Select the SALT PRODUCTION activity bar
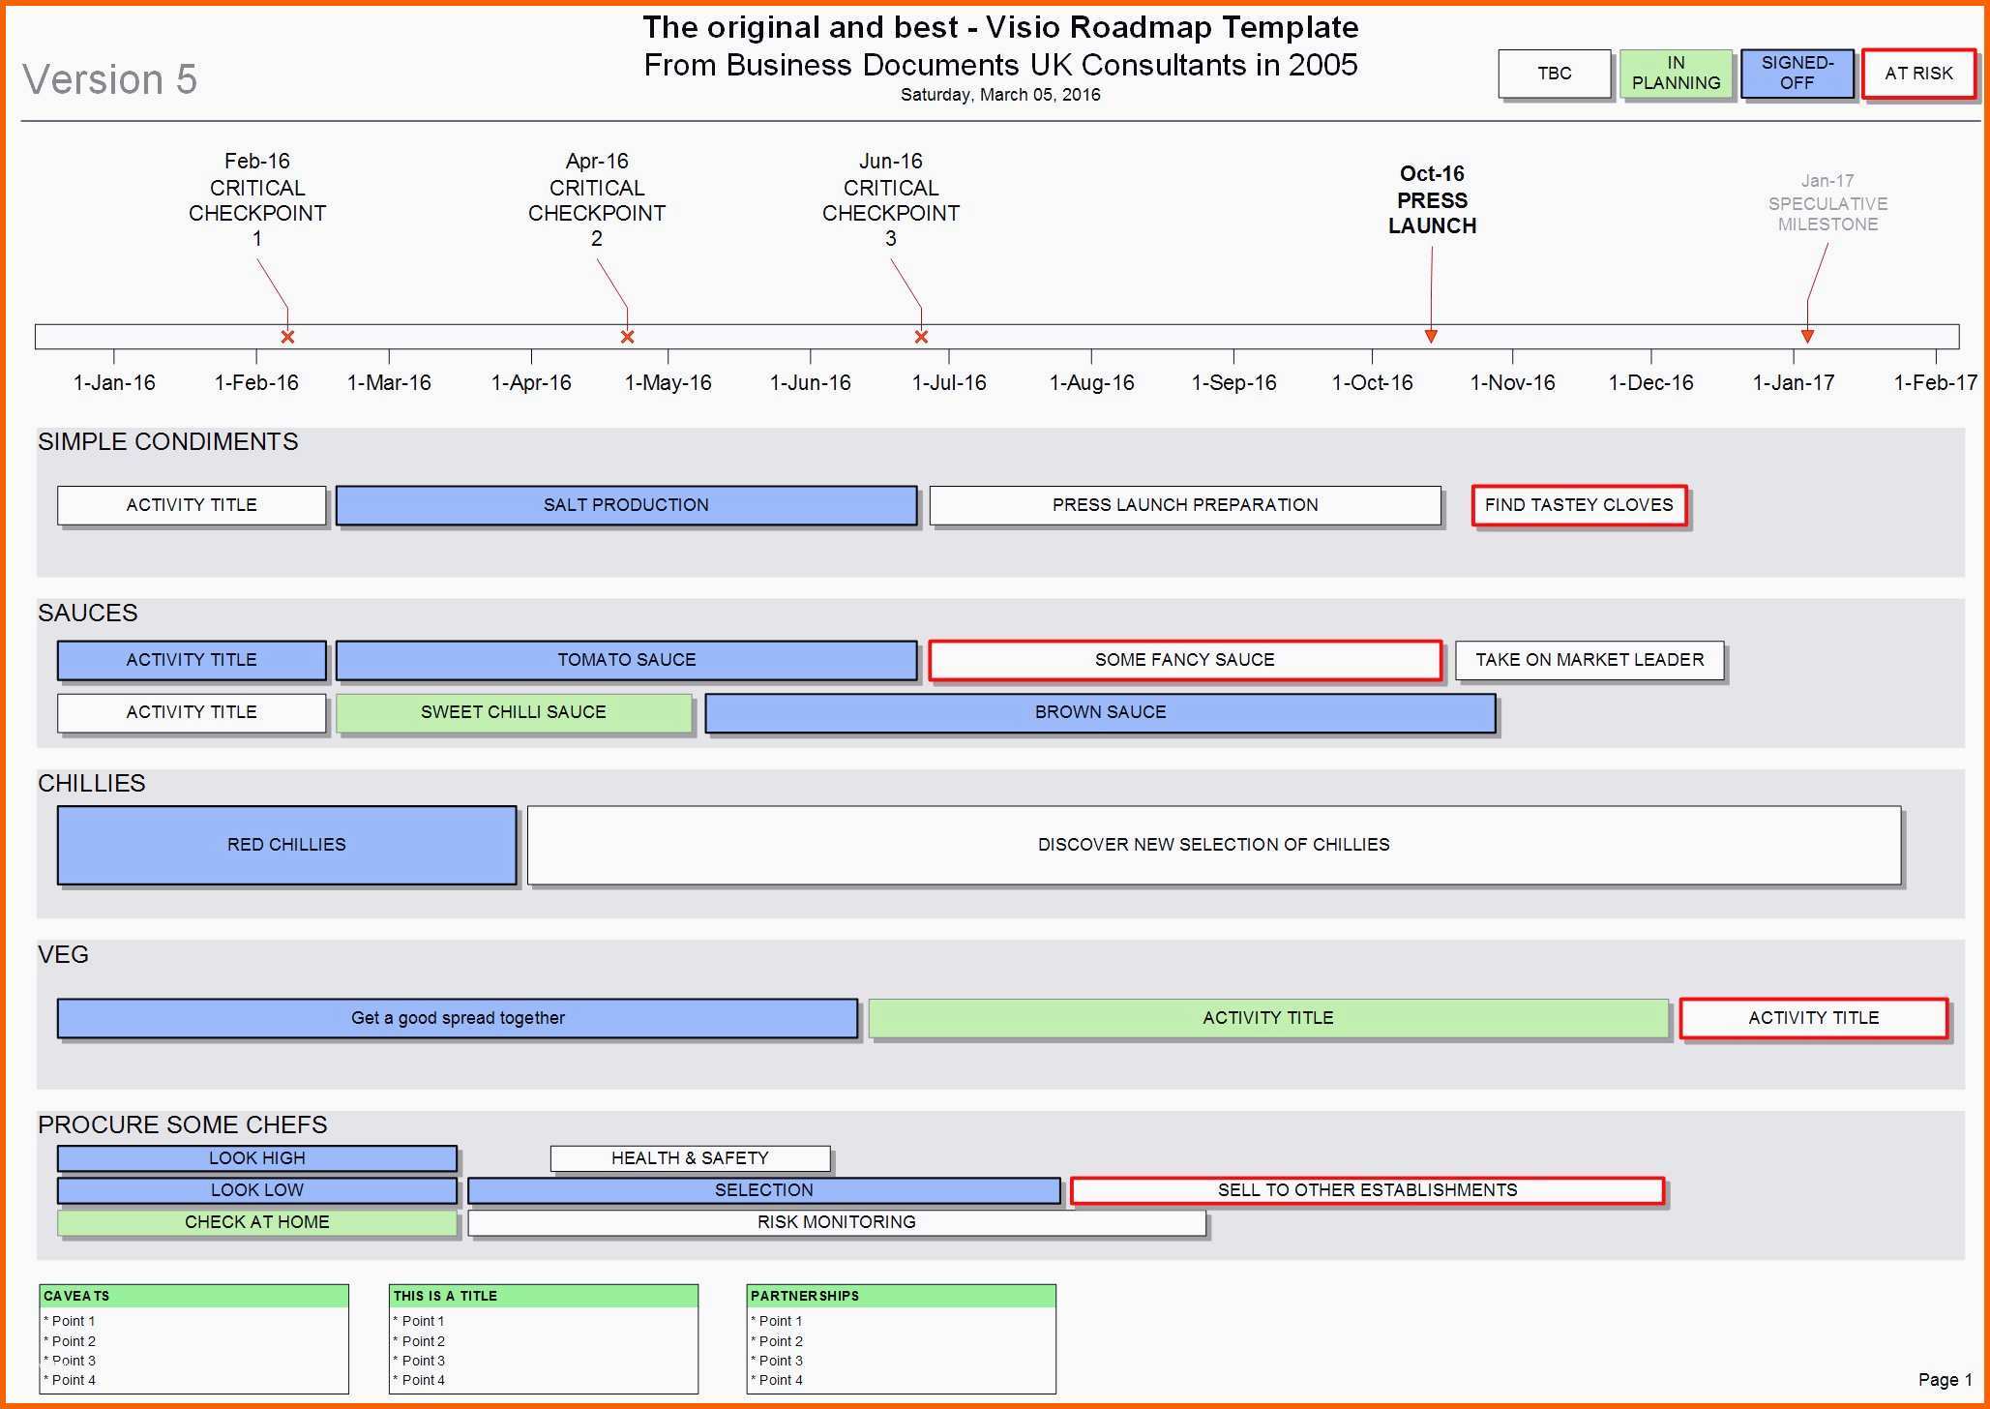The height and width of the screenshot is (1409, 1990). (x=626, y=505)
